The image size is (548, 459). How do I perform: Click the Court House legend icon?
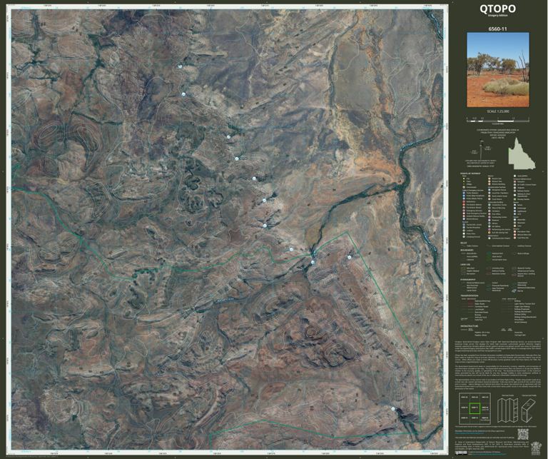click(489, 199)
